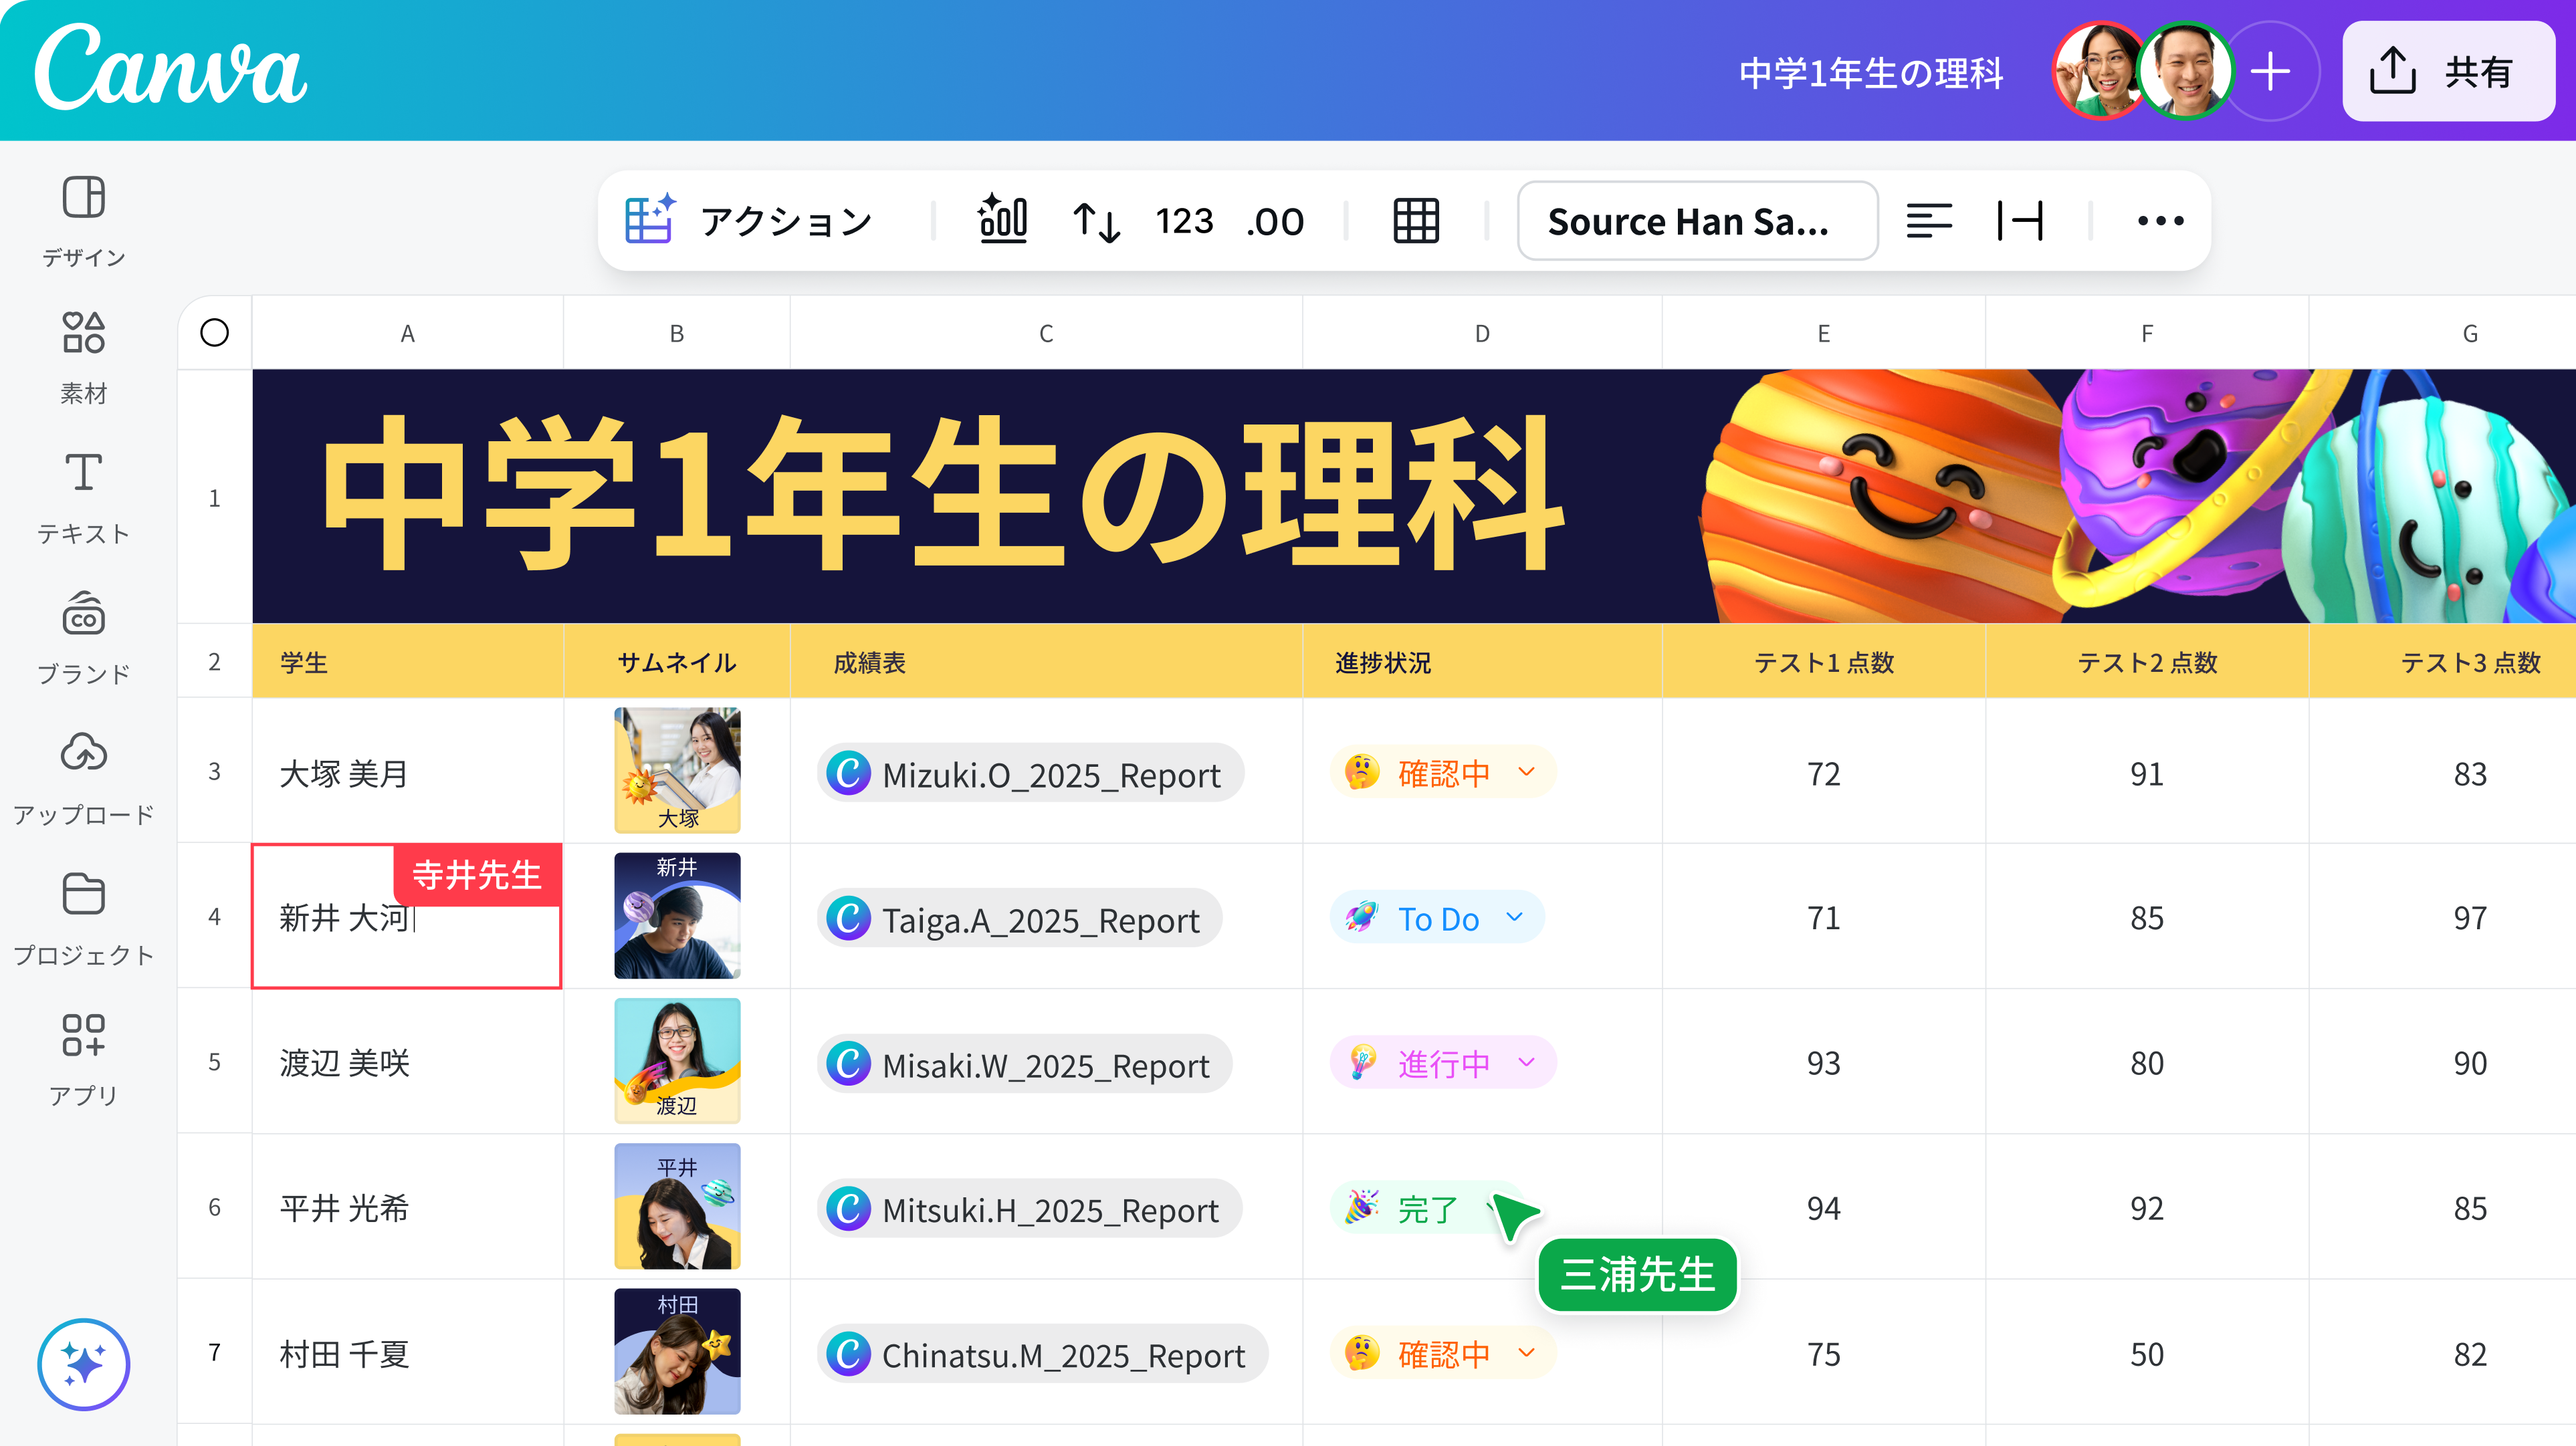2576x1446 pixels.
Task: Open the three-dots more options menu
Action: coord(2160,221)
